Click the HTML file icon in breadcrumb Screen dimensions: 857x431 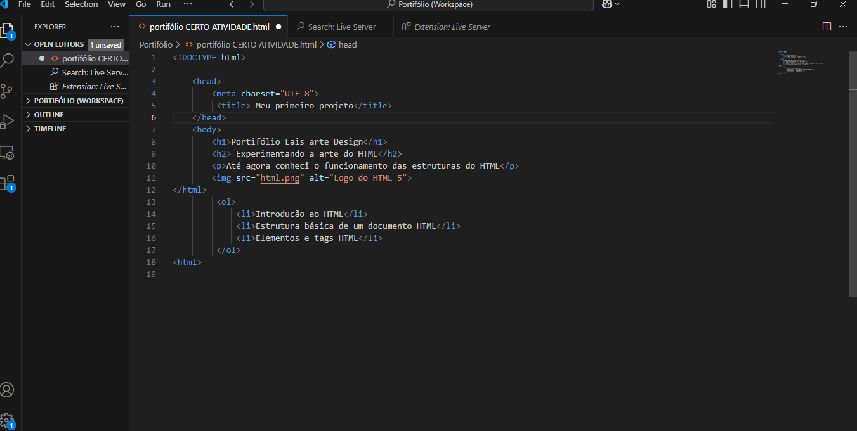[189, 45]
